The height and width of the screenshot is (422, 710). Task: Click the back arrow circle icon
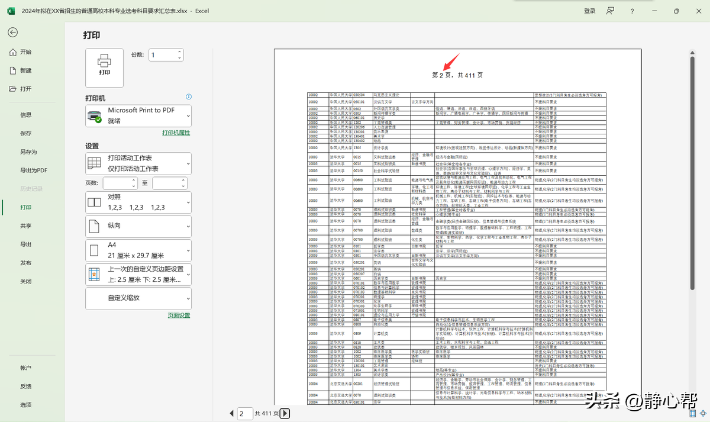12,33
